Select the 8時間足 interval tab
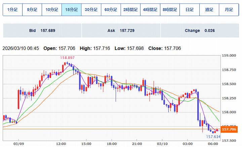Image resolution: width=242 pixels, height=147 pixels. (x=169, y=10)
